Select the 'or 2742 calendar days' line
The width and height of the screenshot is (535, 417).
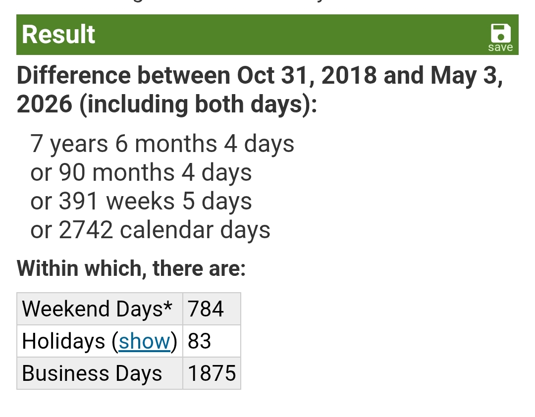pos(150,230)
